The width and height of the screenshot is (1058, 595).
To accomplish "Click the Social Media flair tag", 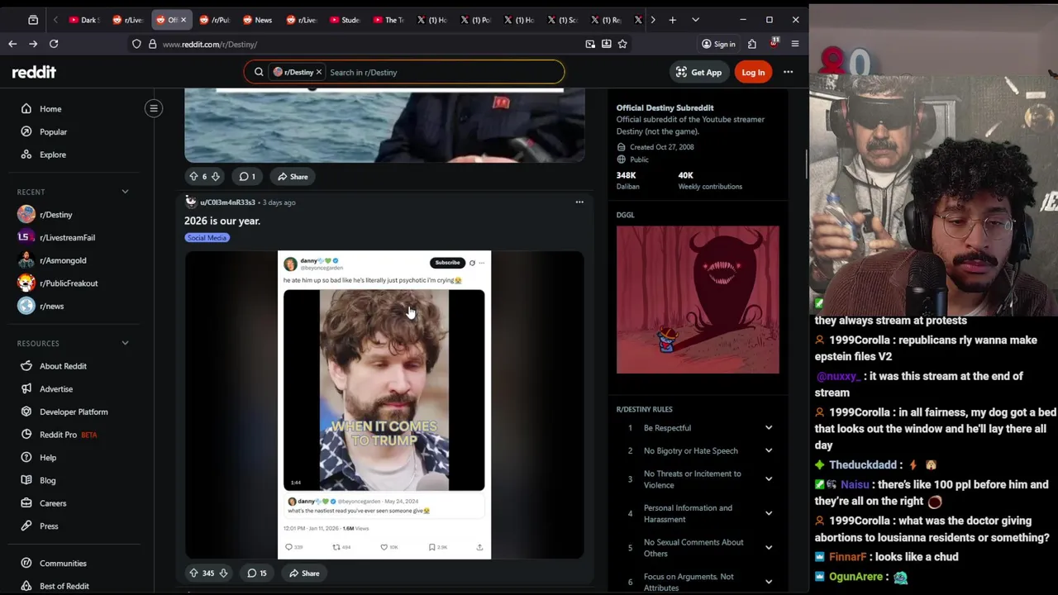I will pyautogui.click(x=207, y=238).
